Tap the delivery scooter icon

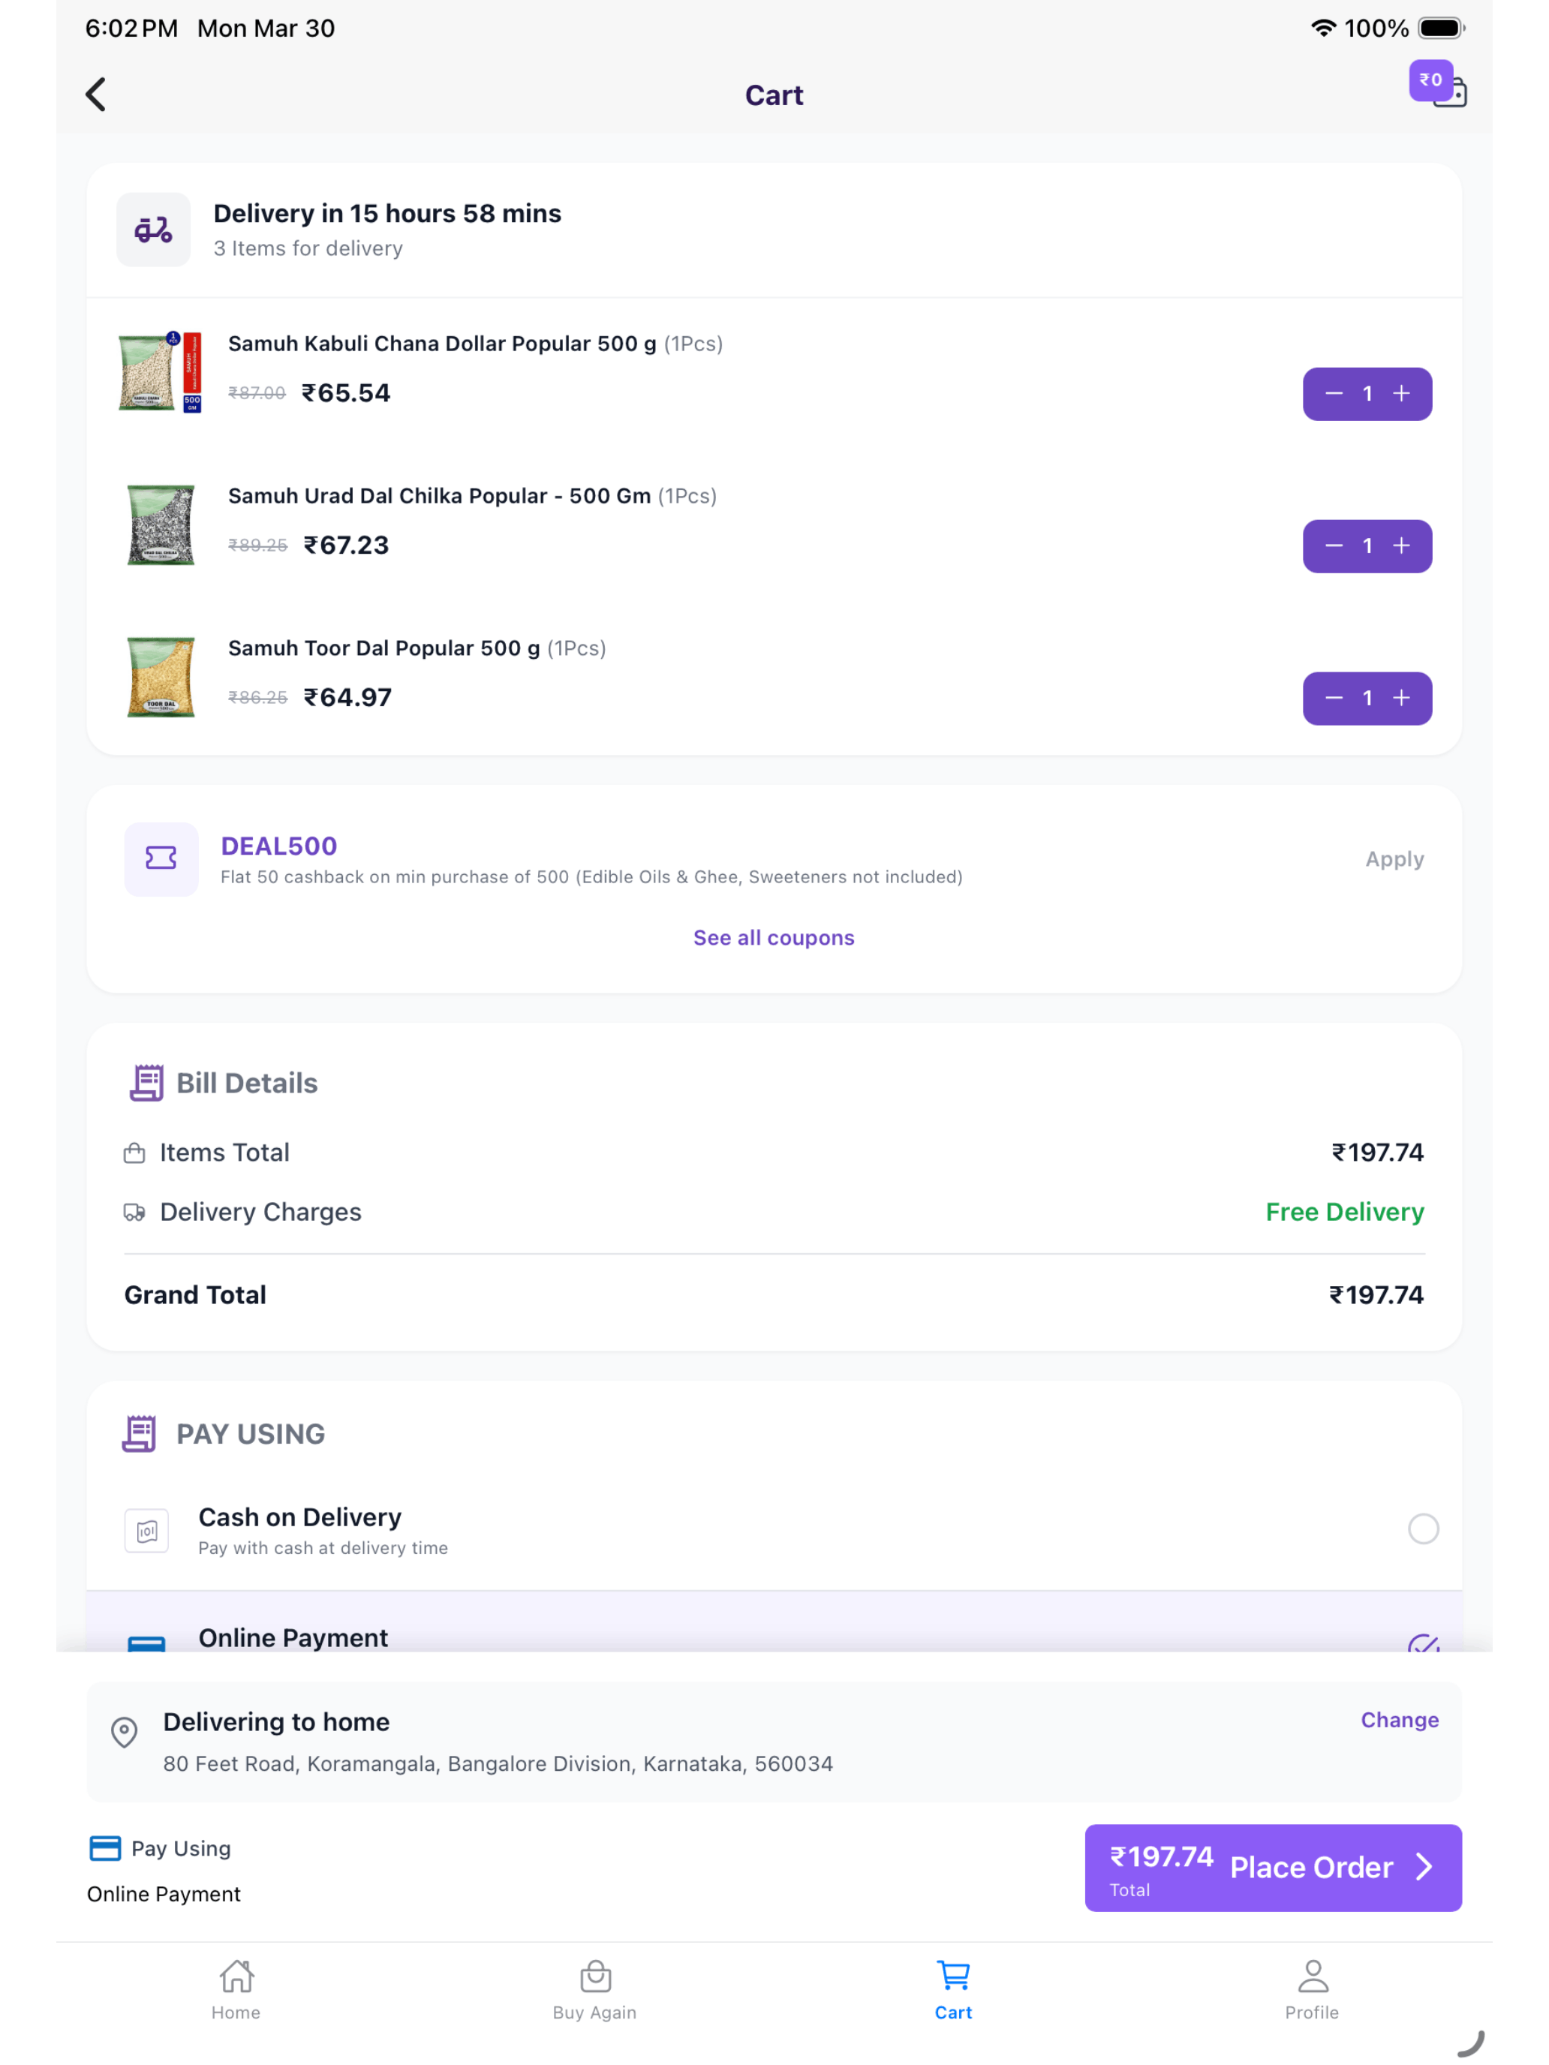coord(153,230)
